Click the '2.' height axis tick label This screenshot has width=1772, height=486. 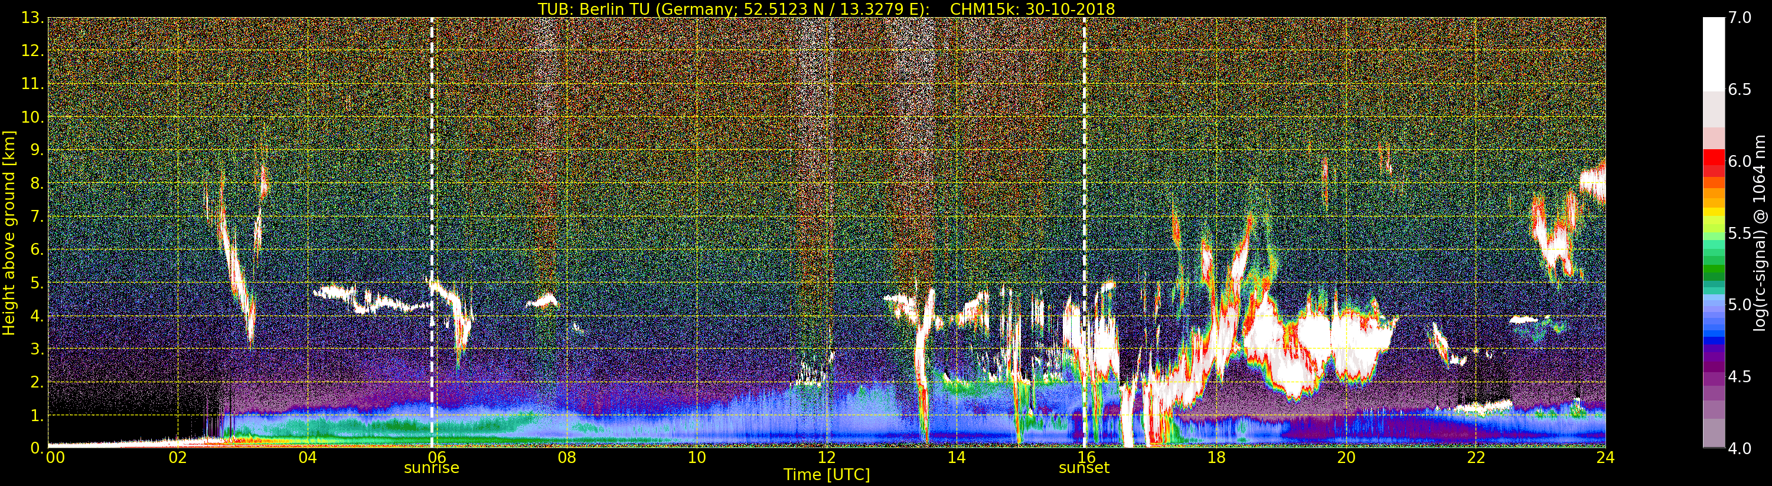(x=37, y=382)
